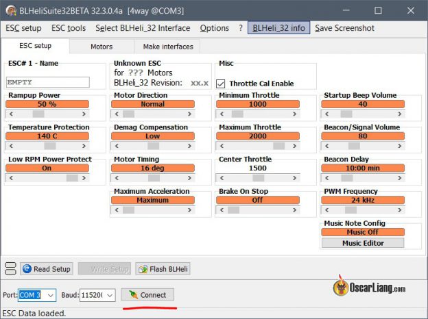
Task: Click the ESC selector icon beside Read Setup
Action: tap(11, 268)
